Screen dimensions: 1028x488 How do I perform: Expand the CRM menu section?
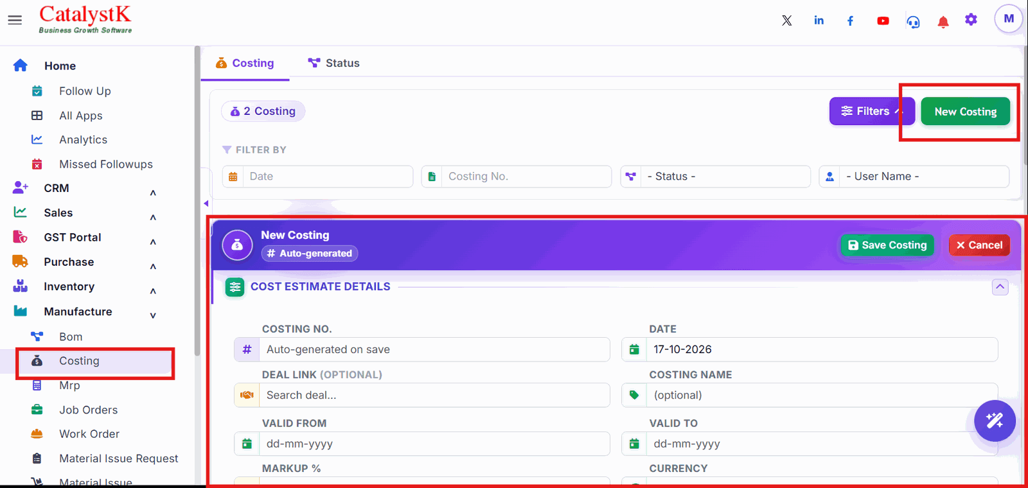[153, 192]
